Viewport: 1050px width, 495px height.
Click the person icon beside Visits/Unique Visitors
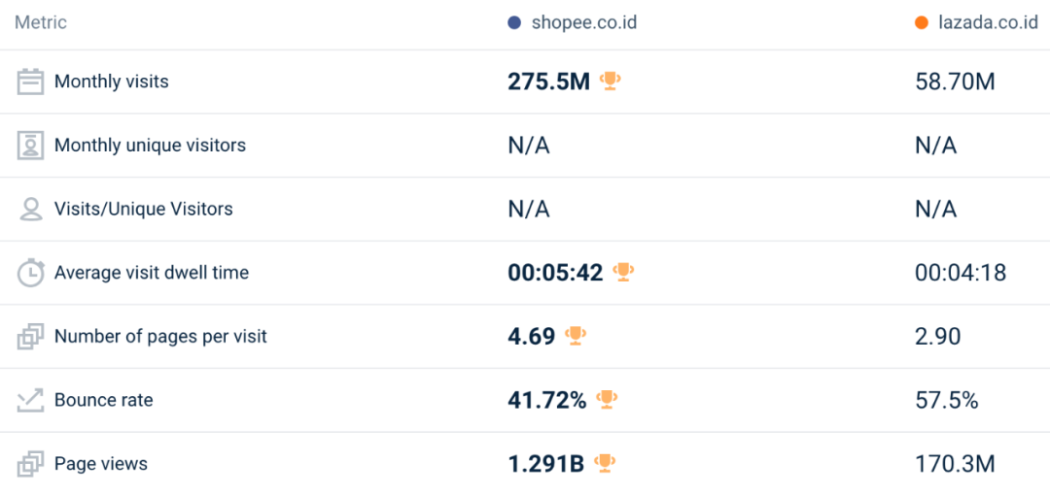pos(31,210)
